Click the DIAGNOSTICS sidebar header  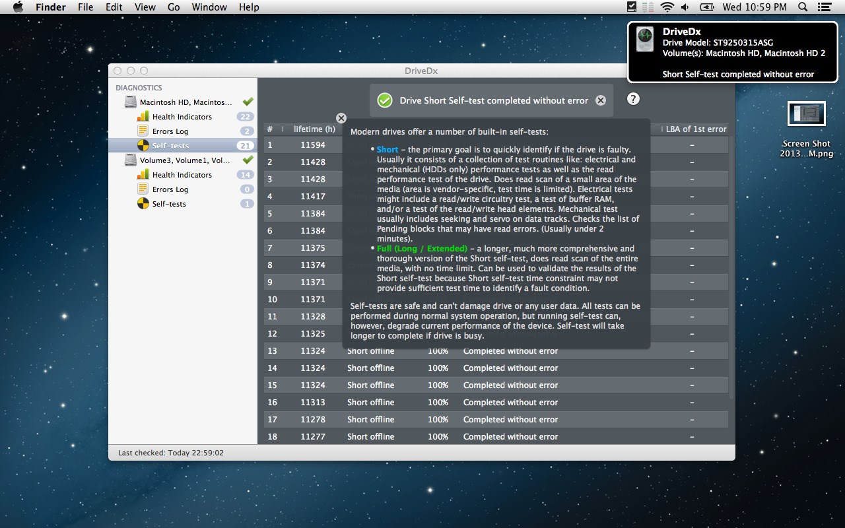coord(139,88)
